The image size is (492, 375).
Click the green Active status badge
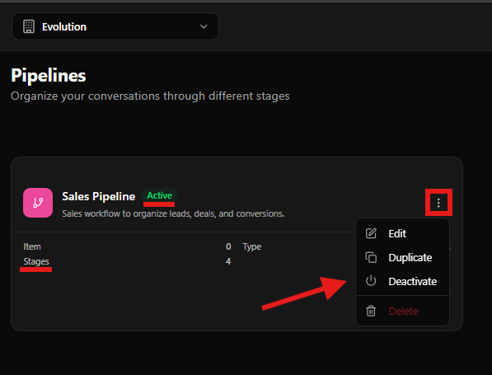click(x=159, y=195)
